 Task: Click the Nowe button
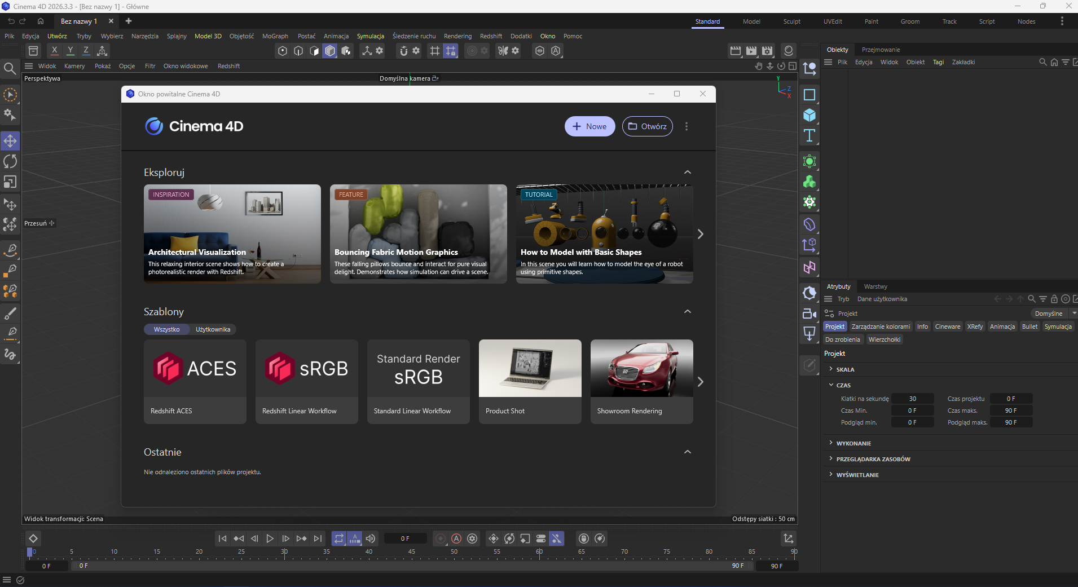point(590,126)
